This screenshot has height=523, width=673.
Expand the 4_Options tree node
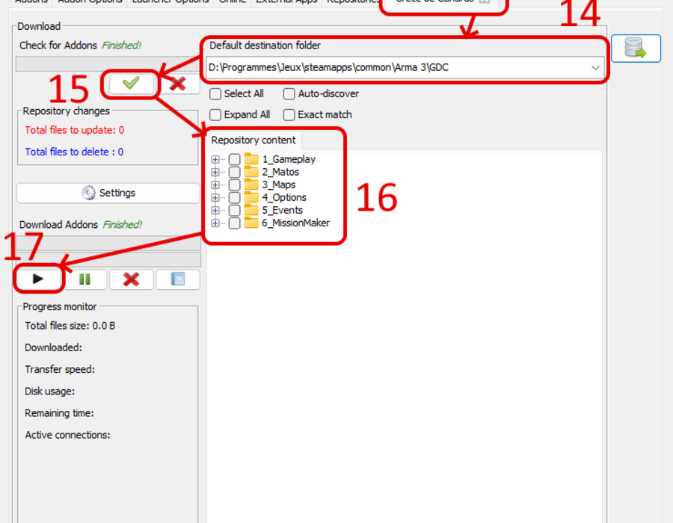215,198
